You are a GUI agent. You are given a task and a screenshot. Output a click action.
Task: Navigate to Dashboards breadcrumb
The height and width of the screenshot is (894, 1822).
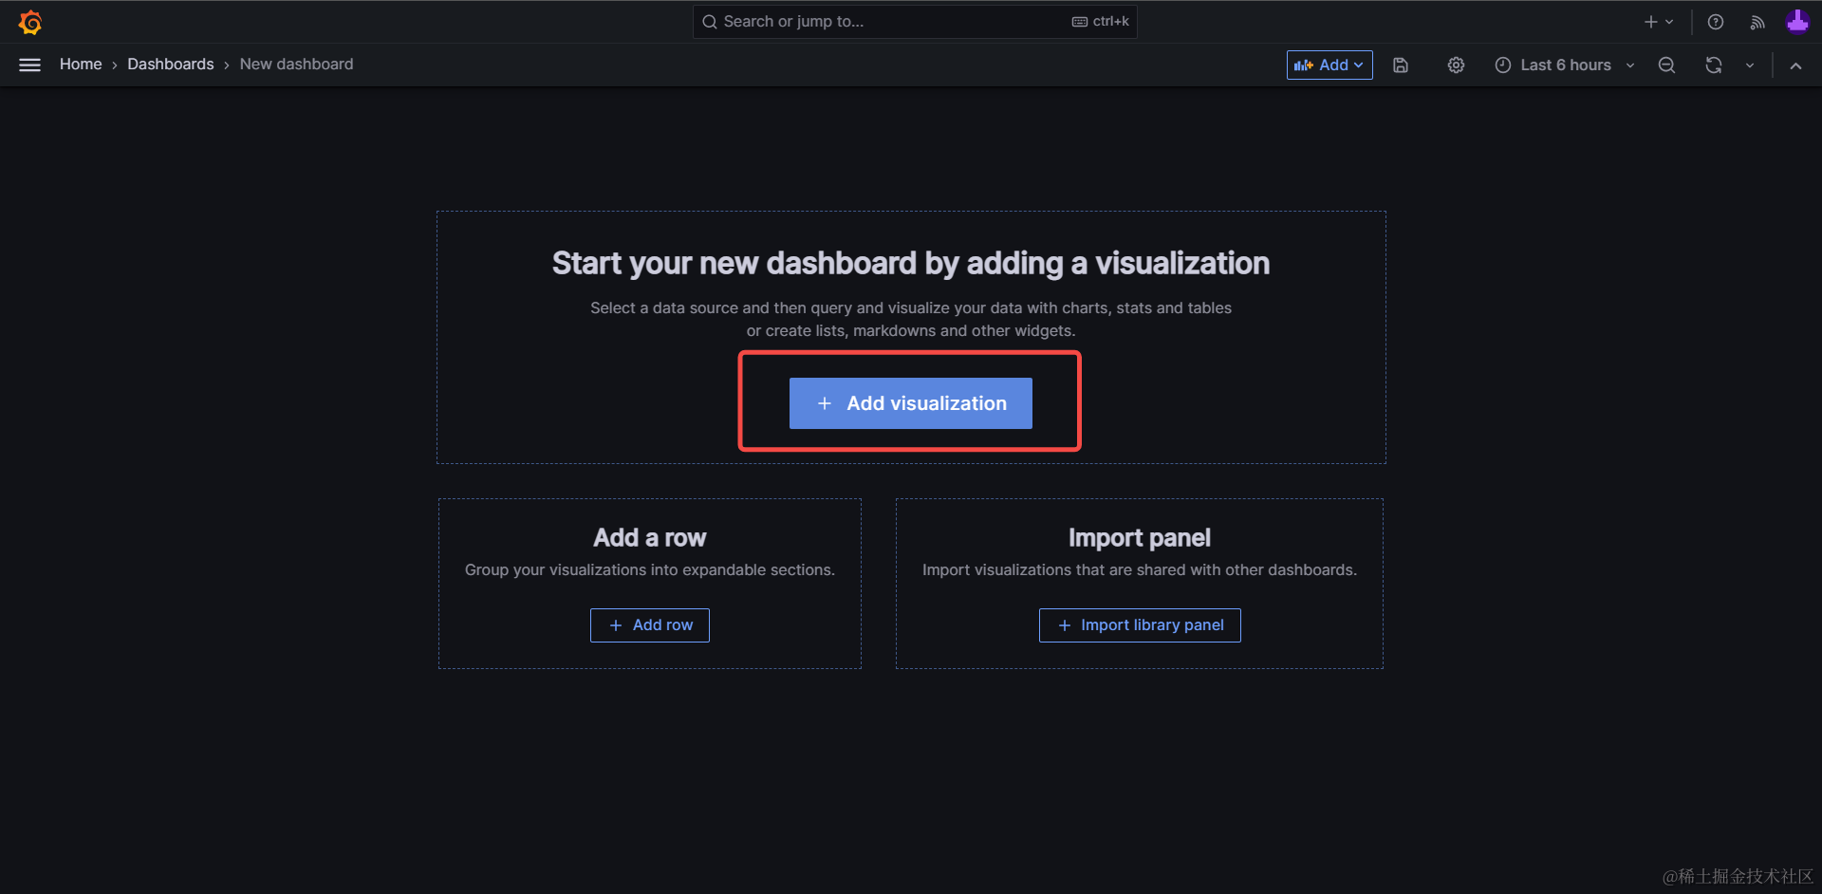click(x=171, y=64)
